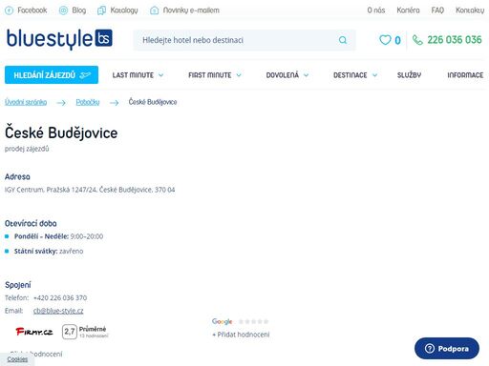Viewport: 489px width, 366px height.
Task: Click address text IGY Centrum, Pražská
Action: tap(90, 190)
